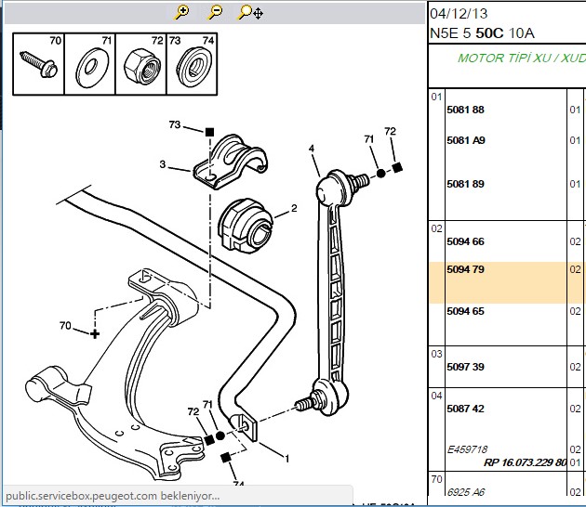Click callout label 71 near bar end
Viewport: 586px width, 507px height.
pyautogui.click(x=207, y=405)
